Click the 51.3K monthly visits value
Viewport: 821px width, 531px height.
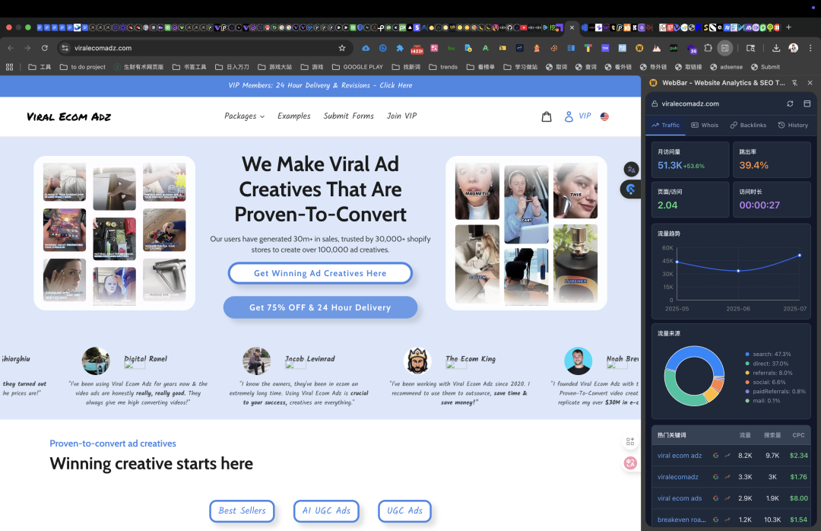pos(670,165)
